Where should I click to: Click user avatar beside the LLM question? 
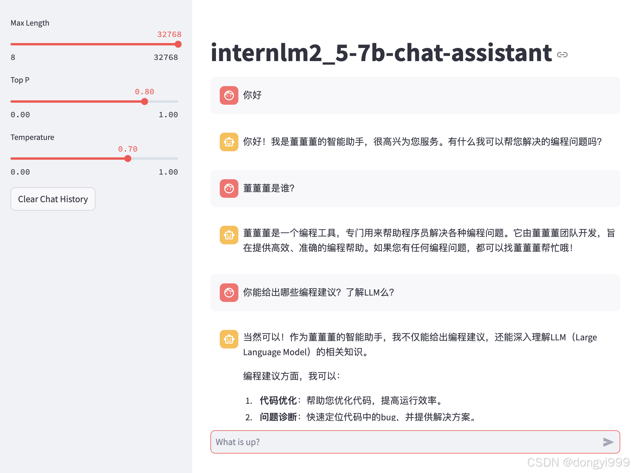[x=229, y=292]
